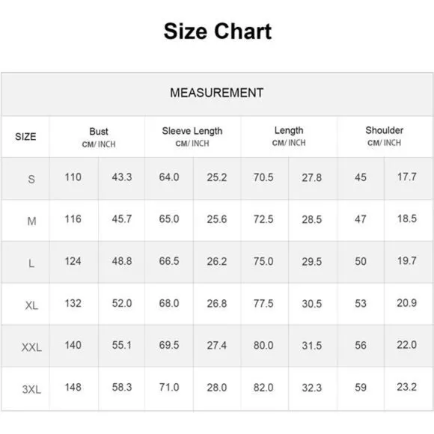Select the MEASUREMENT header row
434x434 pixels.
click(x=217, y=94)
